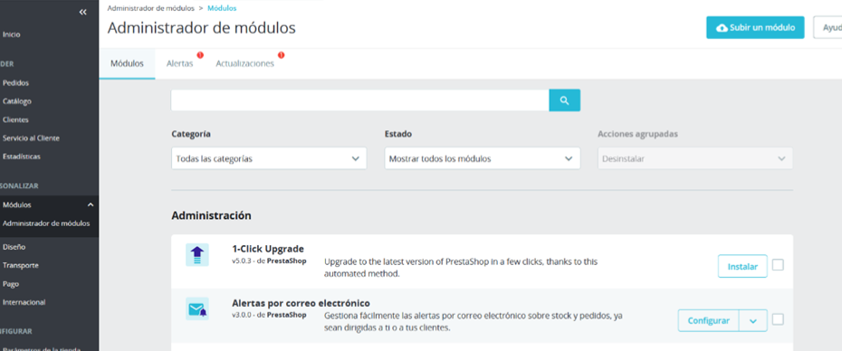Click the Subir un módulo button

(x=755, y=27)
